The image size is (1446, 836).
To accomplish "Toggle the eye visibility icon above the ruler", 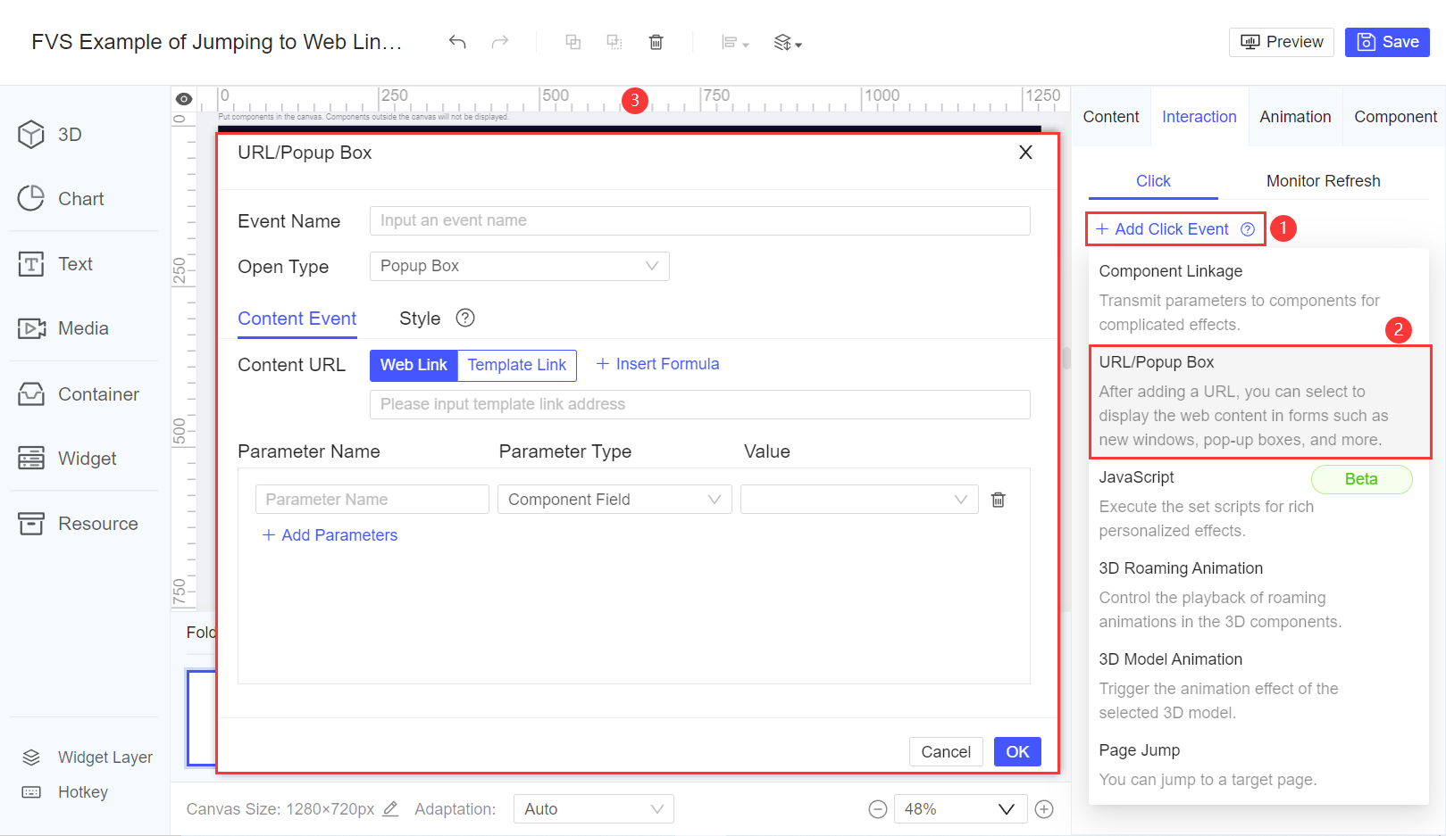I will (184, 98).
